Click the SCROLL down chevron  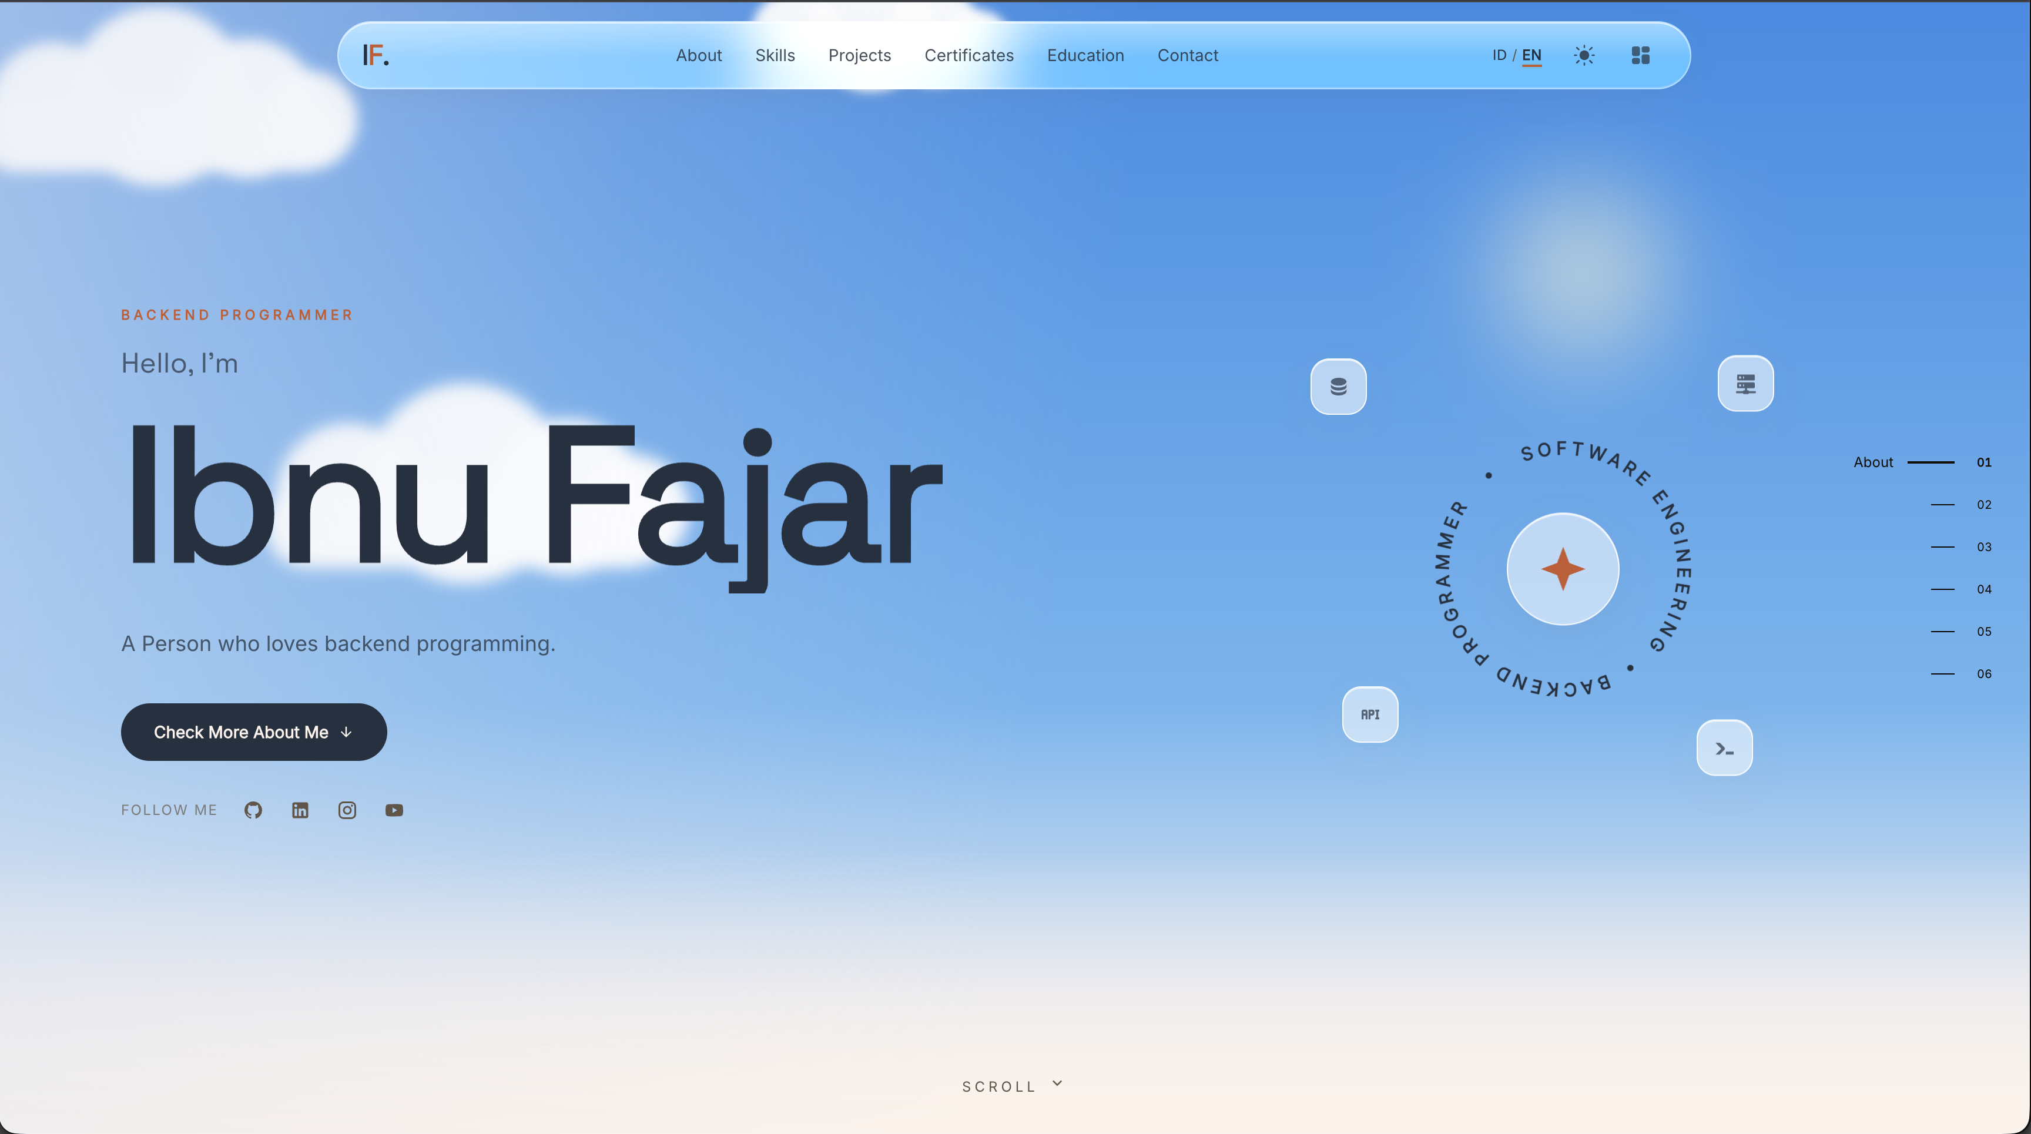(1057, 1083)
